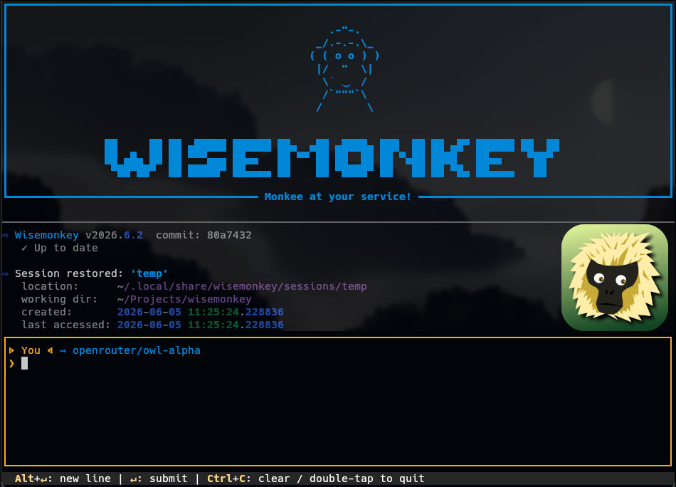Click the 'Up to date' status line
Image resolution: width=676 pixels, height=487 pixels.
(x=60, y=248)
